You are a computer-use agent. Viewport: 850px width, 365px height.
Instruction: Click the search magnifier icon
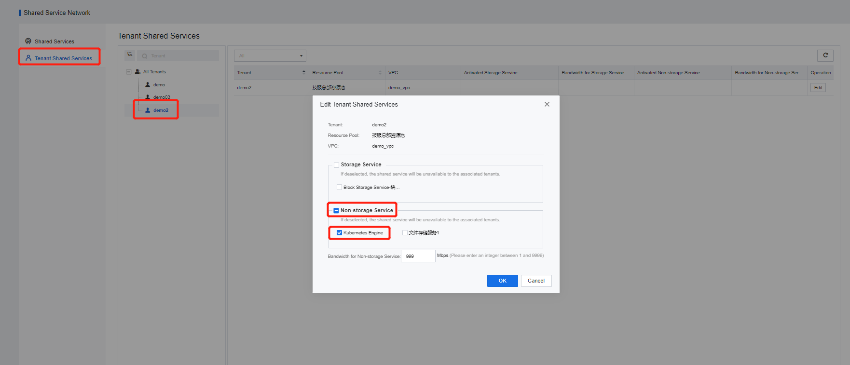click(x=145, y=56)
